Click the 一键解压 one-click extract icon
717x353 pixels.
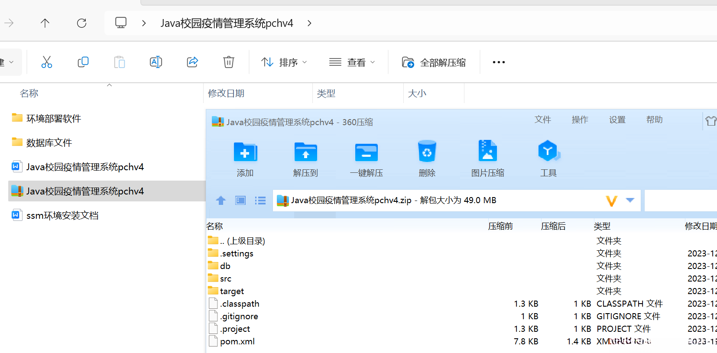(367, 159)
